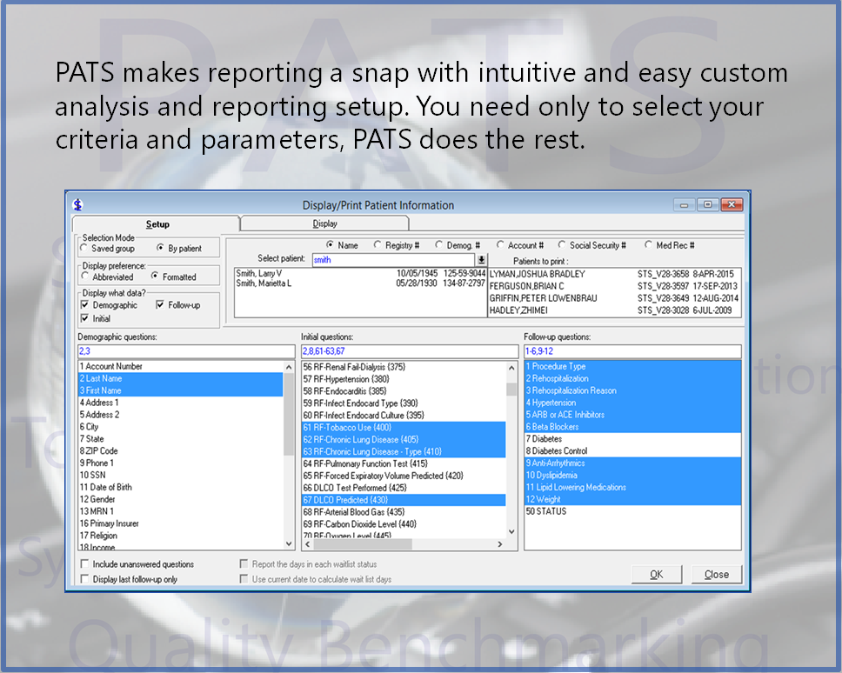Select 11 Date of Birth question
This screenshot has width=842, height=673.
180,487
